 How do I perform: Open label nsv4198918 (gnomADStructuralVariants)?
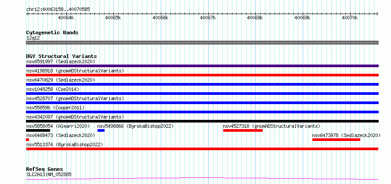pos(75,71)
